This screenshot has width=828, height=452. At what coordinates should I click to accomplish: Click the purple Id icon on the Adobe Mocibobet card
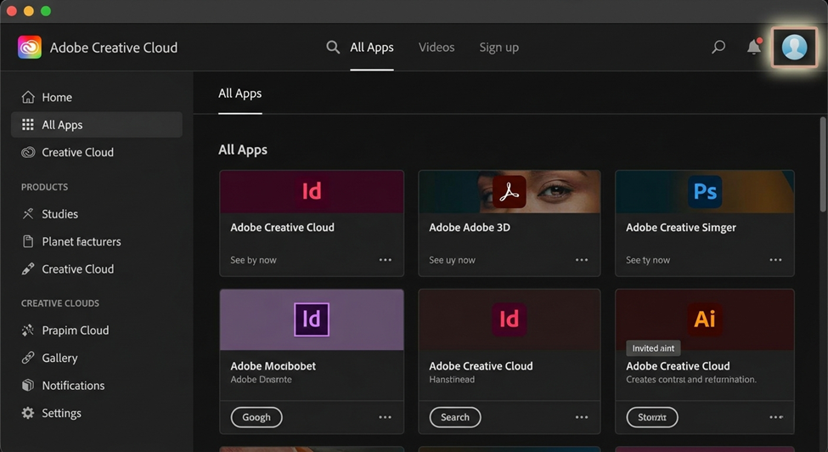click(312, 319)
